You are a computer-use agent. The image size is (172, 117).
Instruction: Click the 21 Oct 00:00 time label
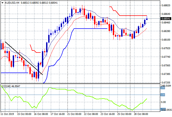[74, 114]
